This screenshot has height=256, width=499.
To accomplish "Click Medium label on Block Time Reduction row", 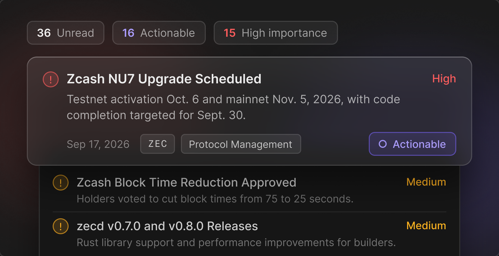I will [426, 182].
